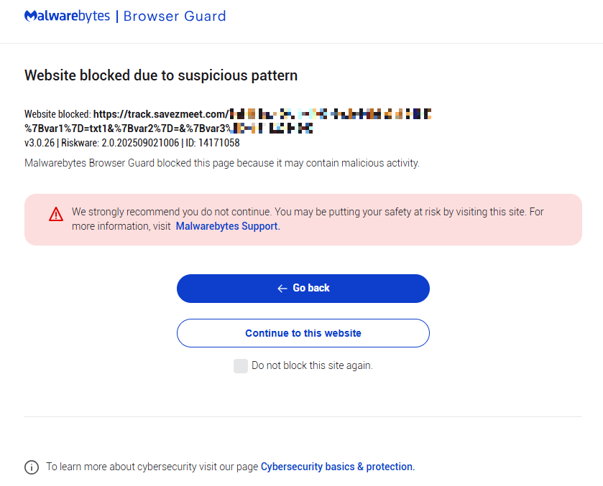Viewport: 603px width, 486px height.
Task: Click the 'To learn more about cybersecurity' text
Action: pos(151,467)
